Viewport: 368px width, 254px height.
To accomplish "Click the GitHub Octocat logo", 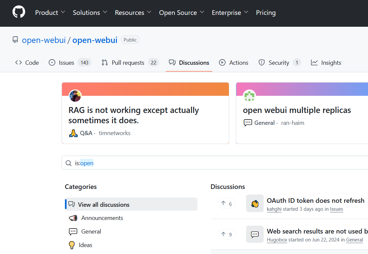I will point(19,12).
